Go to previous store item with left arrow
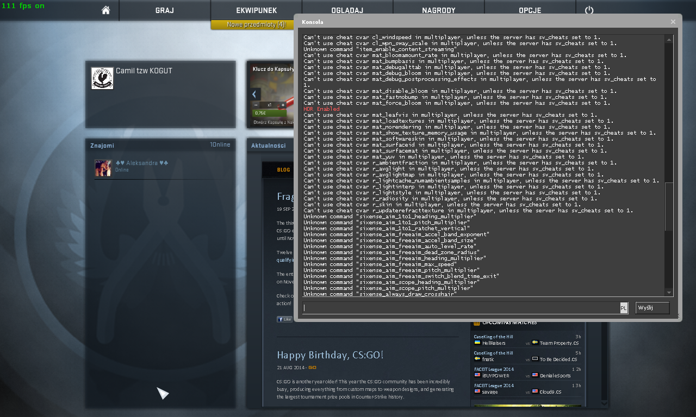Image resolution: width=696 pixels, height=417 pixels. [x=254, y=94]
